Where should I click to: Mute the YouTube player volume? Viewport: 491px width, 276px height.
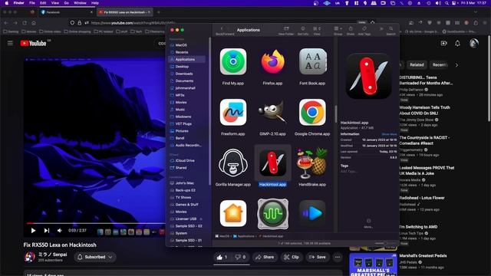click(60, 231)
